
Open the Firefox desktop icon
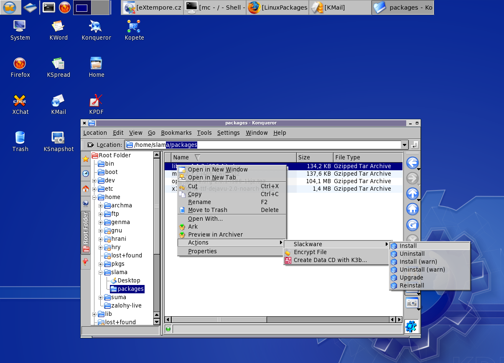coord(20,68)
